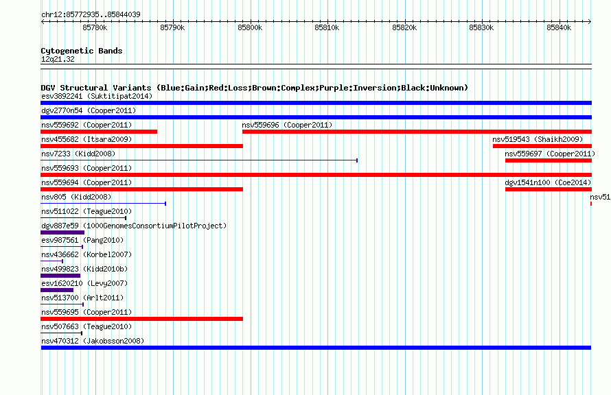Click the Cytogenetic Bands track title

point(82,51)
